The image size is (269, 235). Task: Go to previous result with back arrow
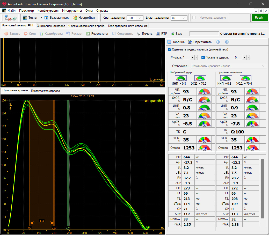tap(218, 42)
